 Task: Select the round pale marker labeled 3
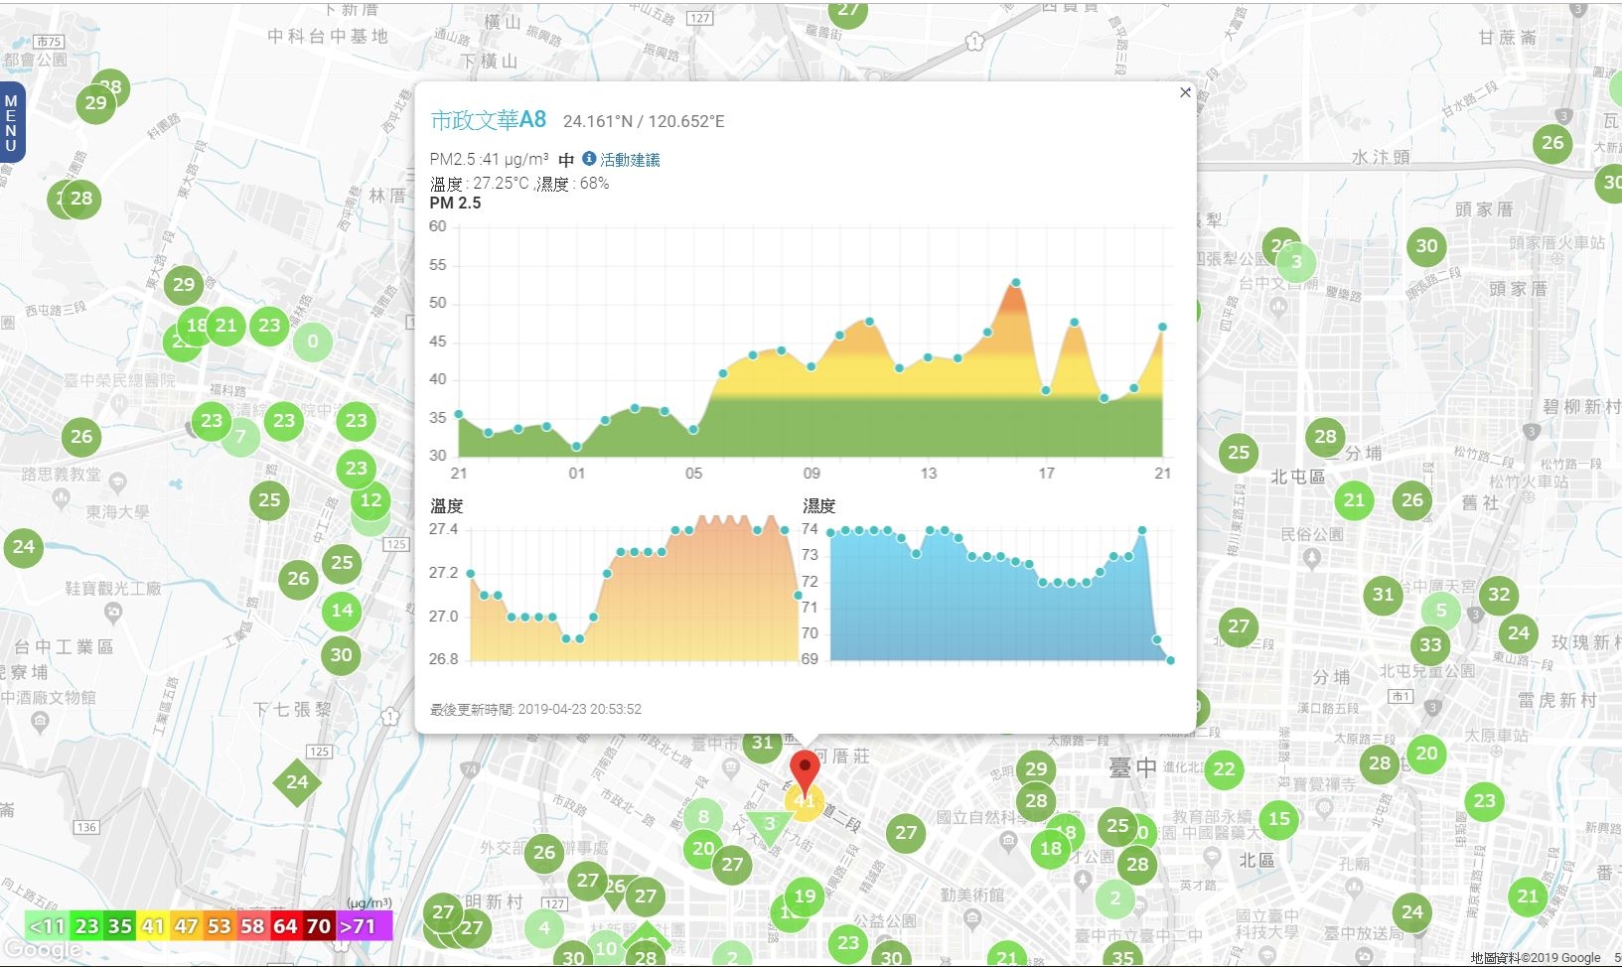(1296, 262)
